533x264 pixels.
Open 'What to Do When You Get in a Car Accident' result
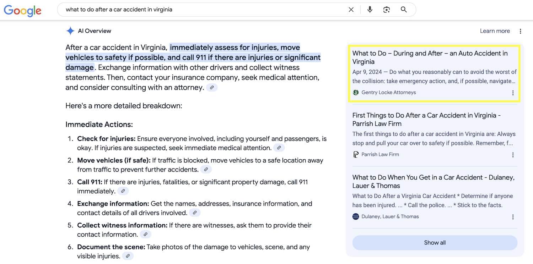[x=434, y=182]
